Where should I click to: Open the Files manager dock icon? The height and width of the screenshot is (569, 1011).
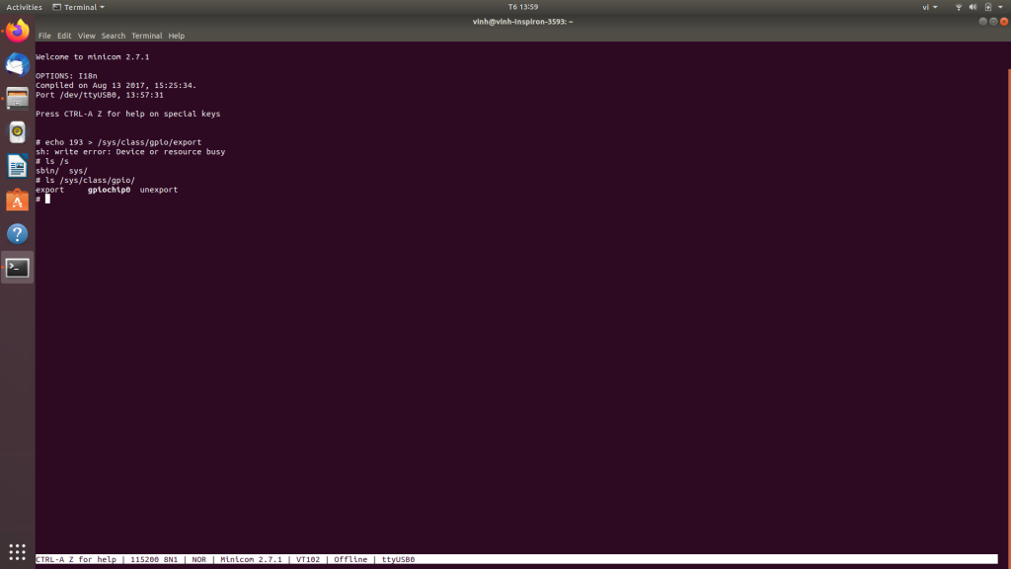point(18,99)
